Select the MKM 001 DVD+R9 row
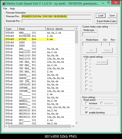122x139 pixels. coord(40,33)
